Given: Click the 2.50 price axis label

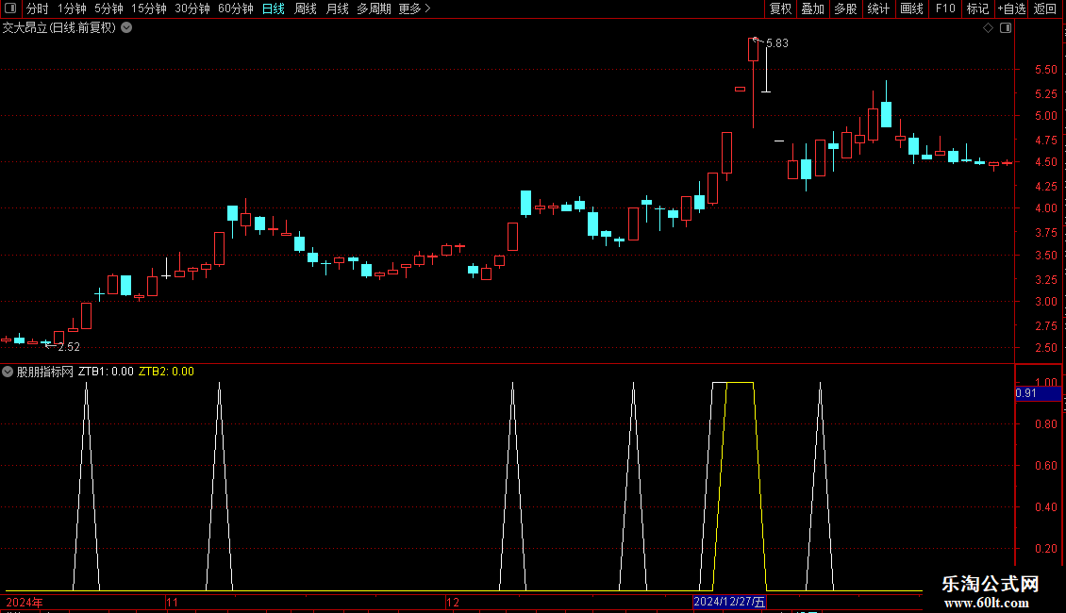Looking at the screenshot, I should [x=1046, y=348].
